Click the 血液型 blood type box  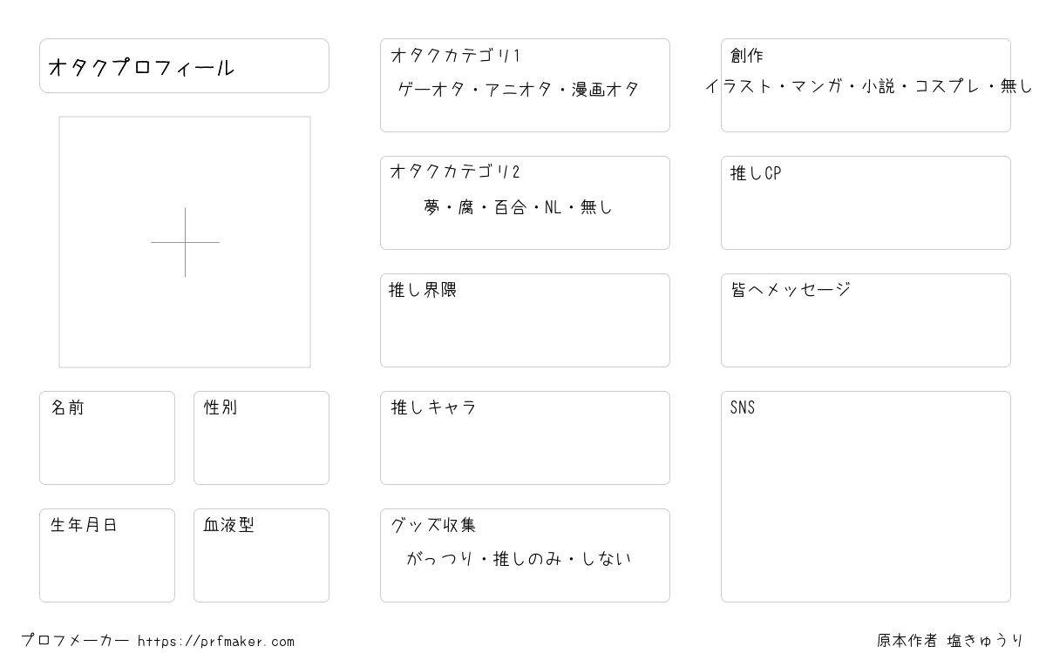261,555
